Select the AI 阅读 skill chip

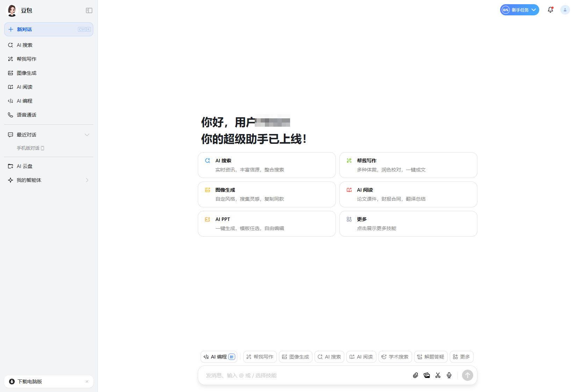point(361,357)
